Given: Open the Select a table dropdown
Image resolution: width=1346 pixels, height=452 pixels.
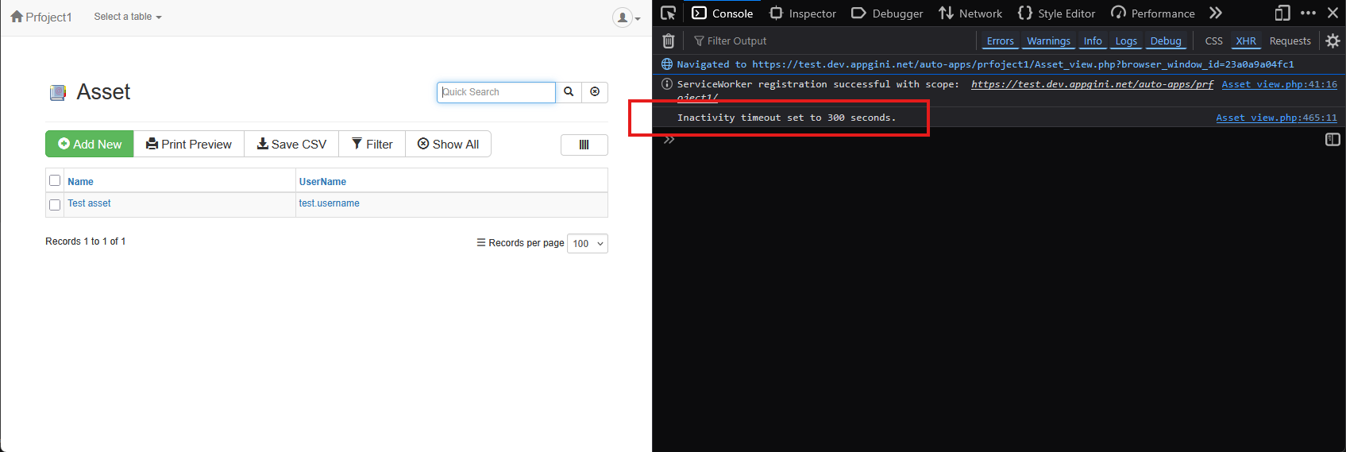Looking at the screenshot, I should click(x=127, y=17).
